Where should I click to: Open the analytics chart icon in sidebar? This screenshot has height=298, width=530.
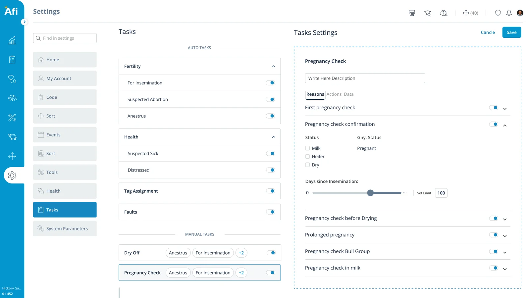pos(12,40)
